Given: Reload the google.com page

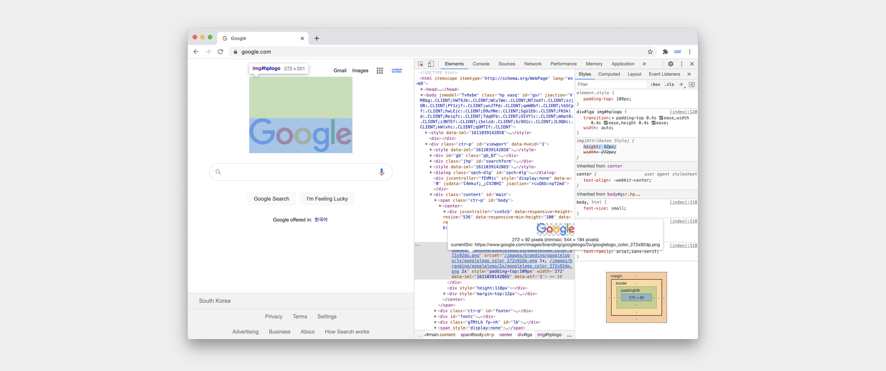Looking at the screenshot, I should coord(221,52).
